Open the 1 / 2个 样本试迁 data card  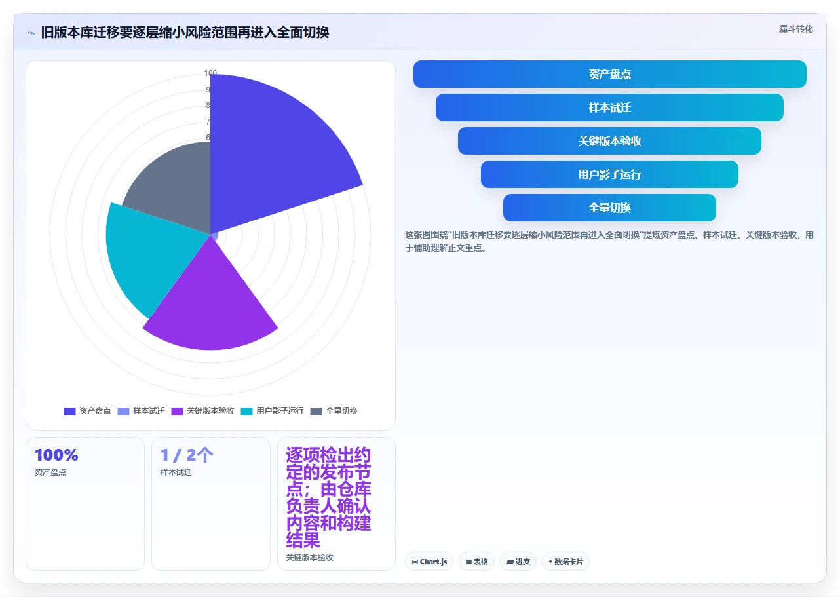211,503
